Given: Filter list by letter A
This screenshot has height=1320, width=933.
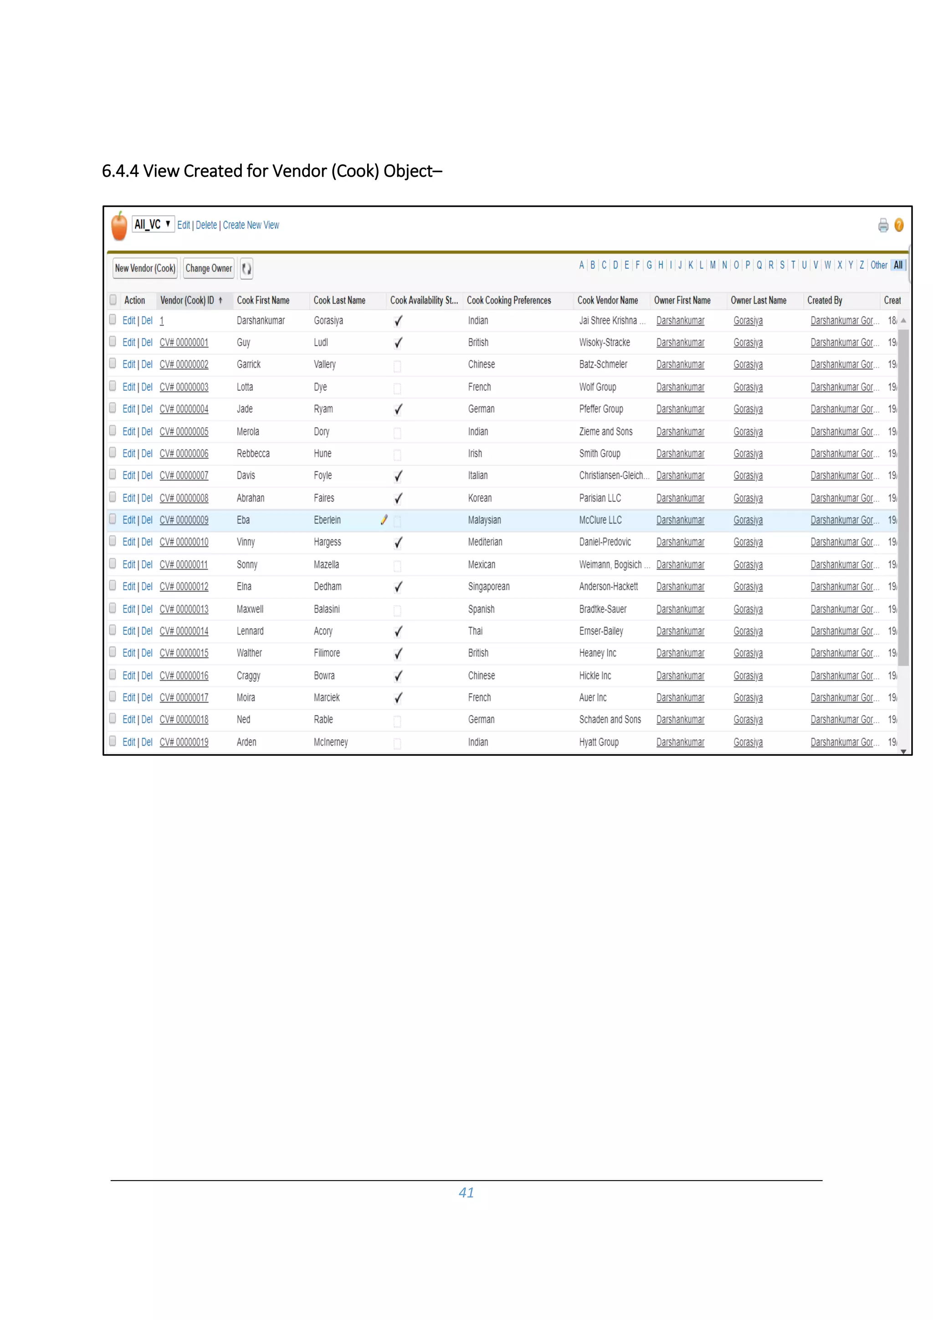Looking at the screenshot, I should point(581,265).
